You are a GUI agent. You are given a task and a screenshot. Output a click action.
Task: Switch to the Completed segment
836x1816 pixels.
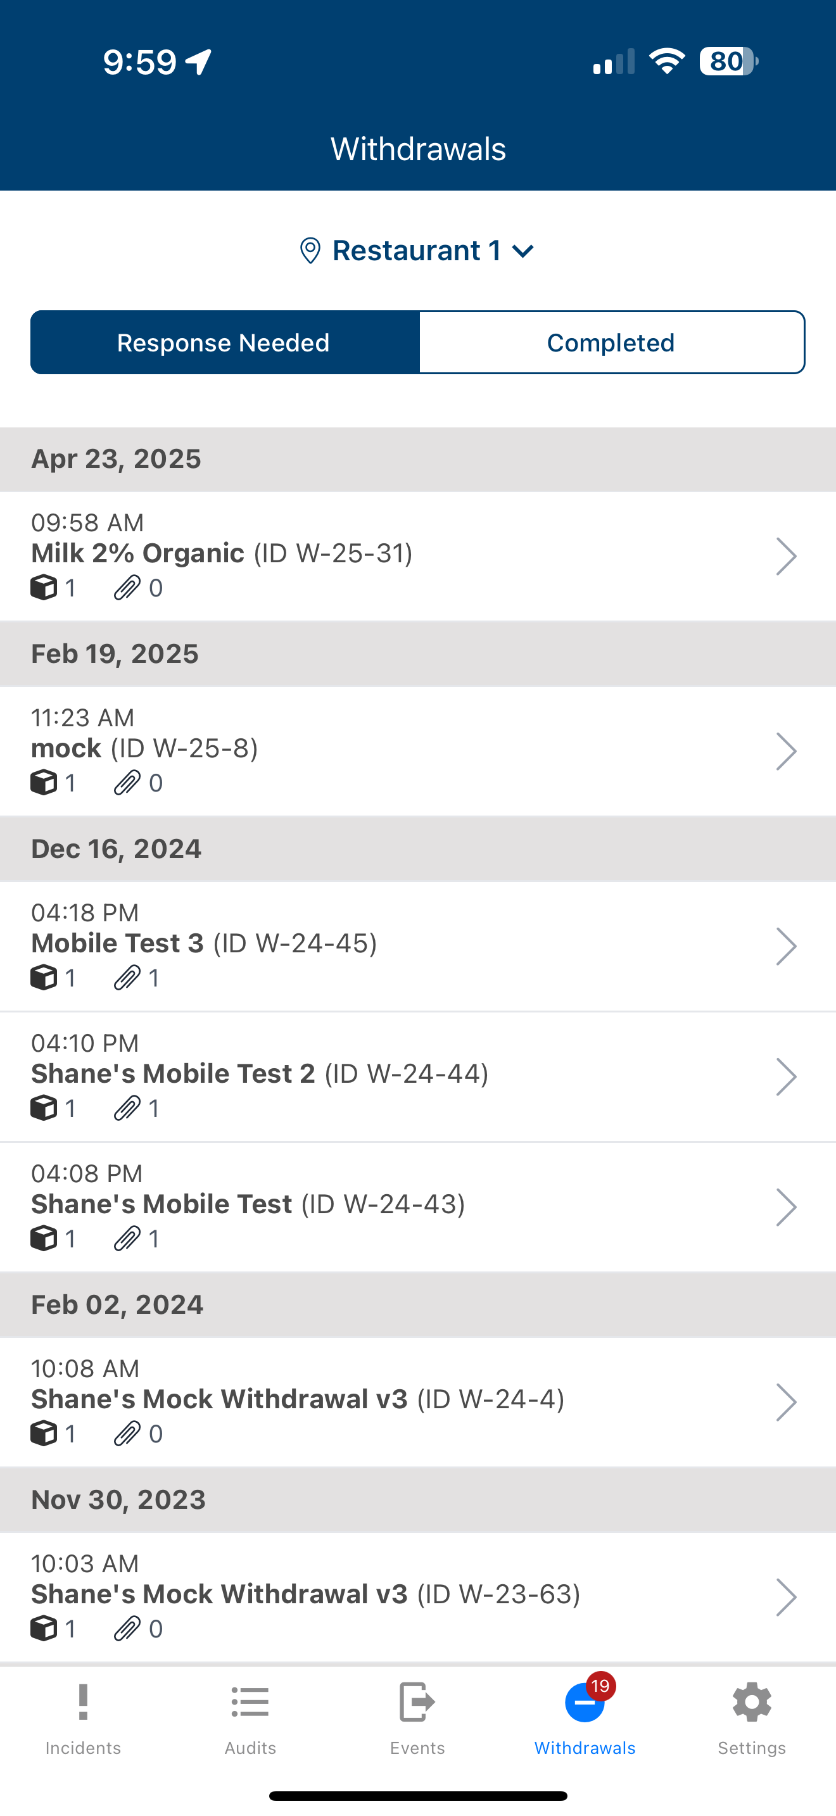point(612,342)
